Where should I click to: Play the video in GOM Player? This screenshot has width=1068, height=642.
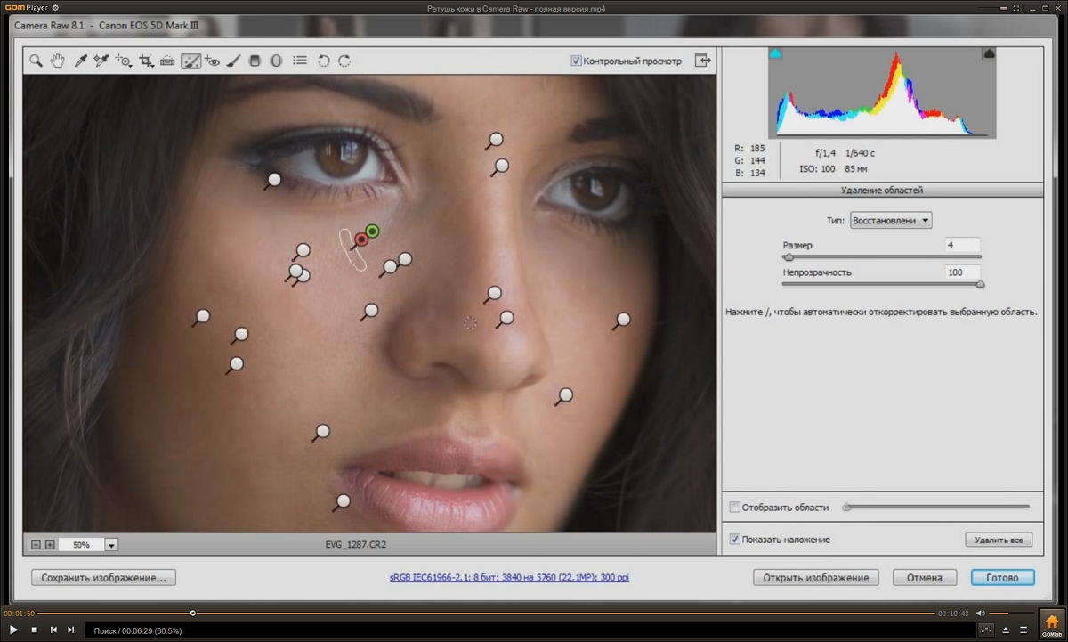point(13,630)
